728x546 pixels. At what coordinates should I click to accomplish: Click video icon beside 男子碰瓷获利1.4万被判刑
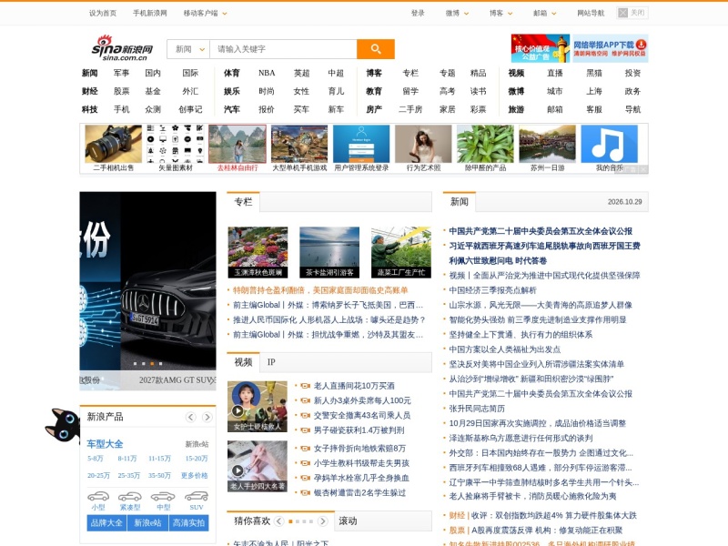click(306, 430)
